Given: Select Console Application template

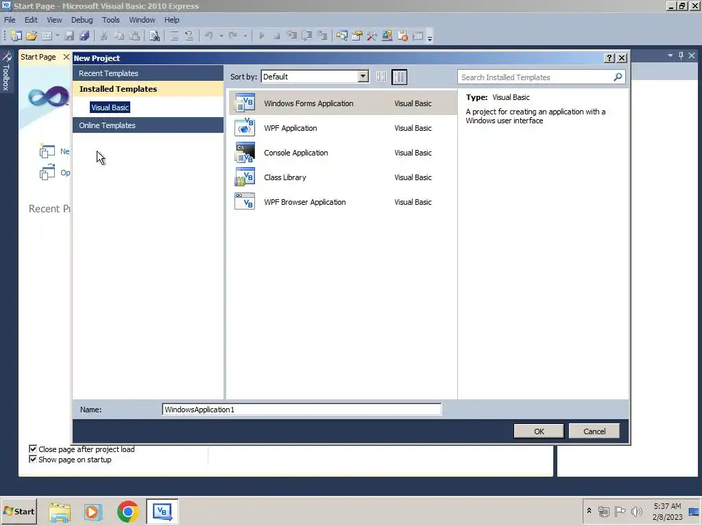Looking at the screenshot, I should [x=343, y=153].
